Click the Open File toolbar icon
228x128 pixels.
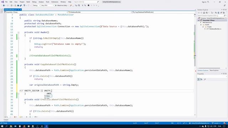click(15, 6)
